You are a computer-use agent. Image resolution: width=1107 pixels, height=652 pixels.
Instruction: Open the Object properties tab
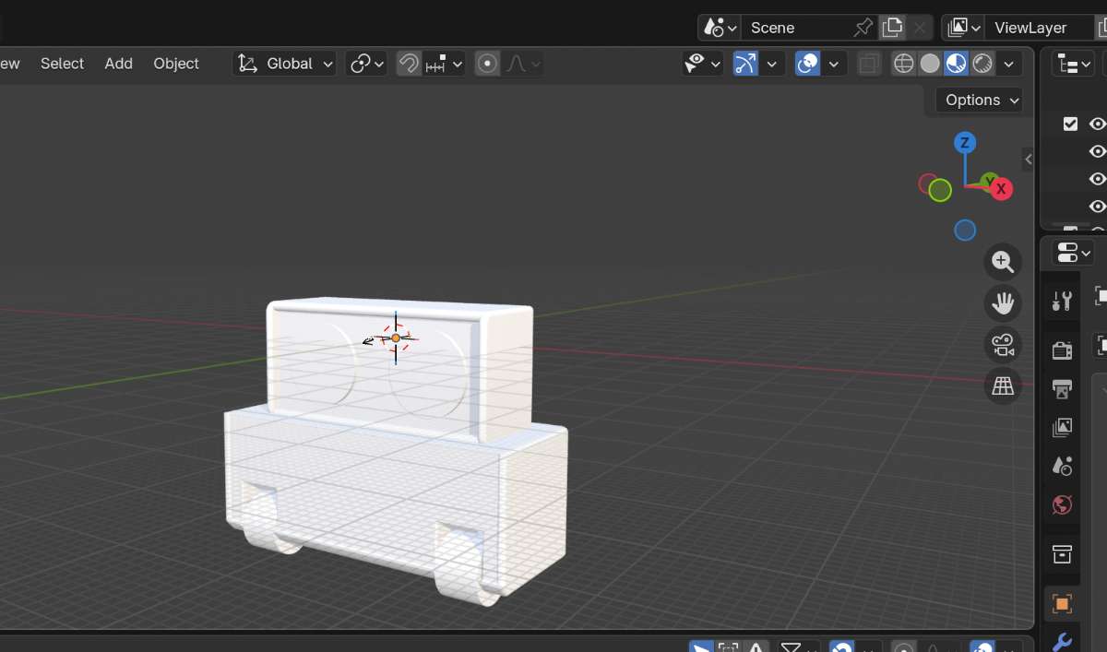pyautogui.click(x=1062, y=604)
